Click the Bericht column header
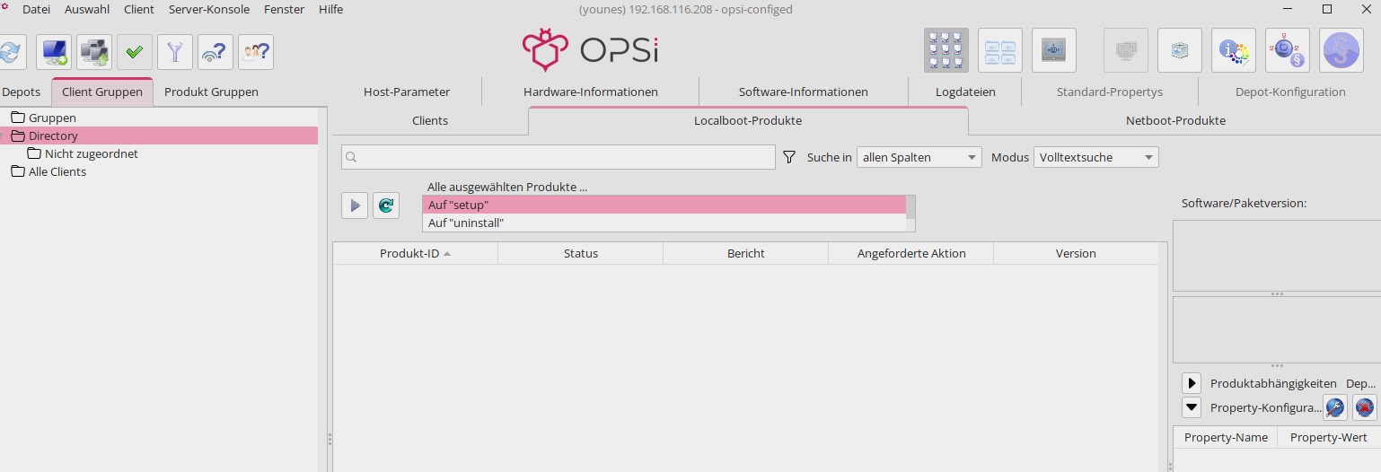The width and height of the screenshot is (1381, 472). pos(746,253)
